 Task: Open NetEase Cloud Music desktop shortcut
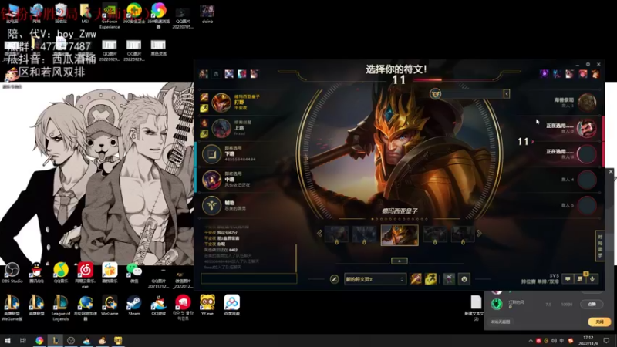coord(85,275)
